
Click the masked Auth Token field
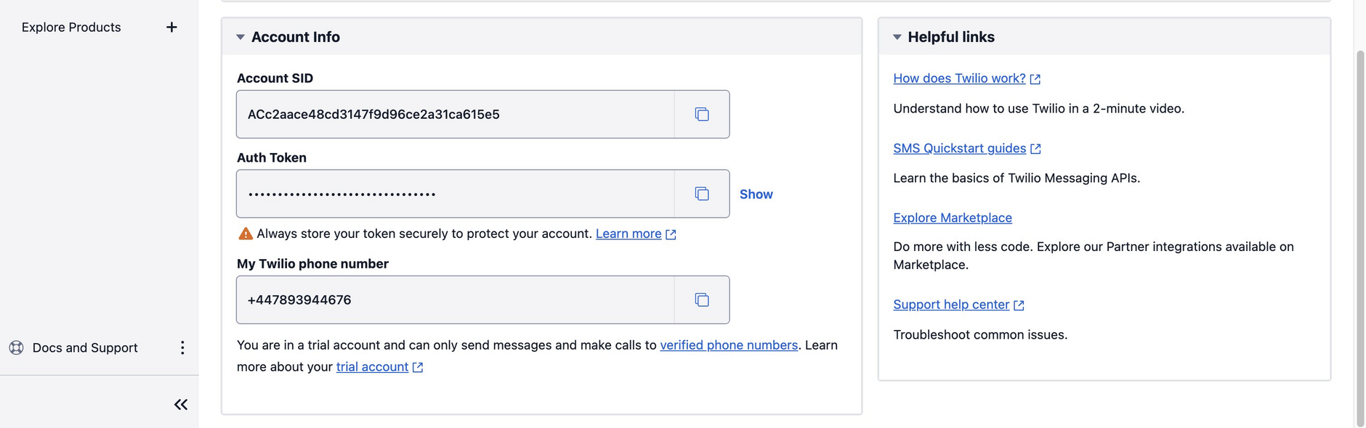(x=456, y=194)
